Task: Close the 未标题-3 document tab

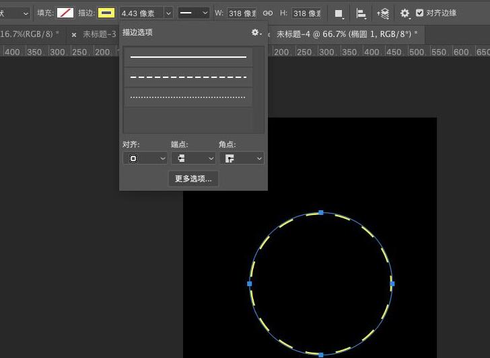Action: pyautogui.click(x=74, y=35)
